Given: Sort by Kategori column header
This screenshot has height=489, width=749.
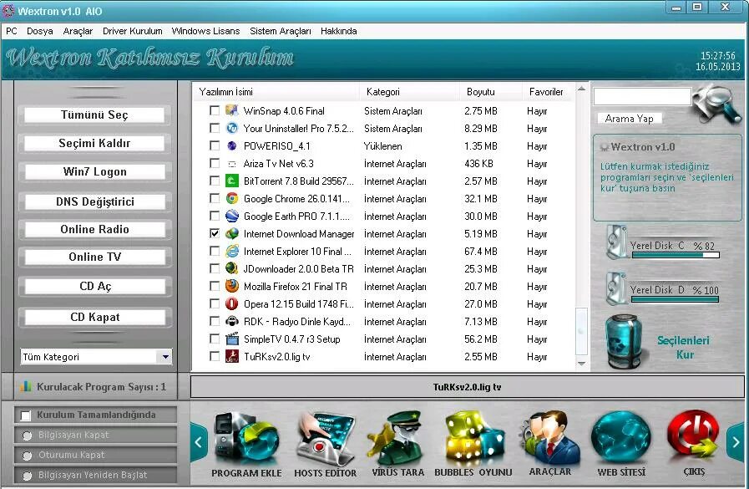Looking at the screenshot, I should (409, 92).
